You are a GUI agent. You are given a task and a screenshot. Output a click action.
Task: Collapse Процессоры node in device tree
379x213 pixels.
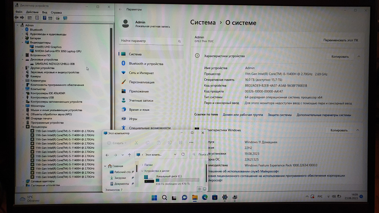click(23, 127)
